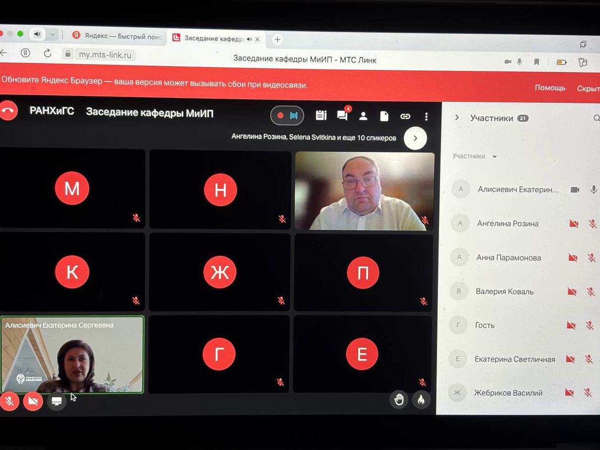The width and height of the screenshot is (600, 450).
Task: Open a new browser tab
Action: pyautogui.click(x=277, y=39)
